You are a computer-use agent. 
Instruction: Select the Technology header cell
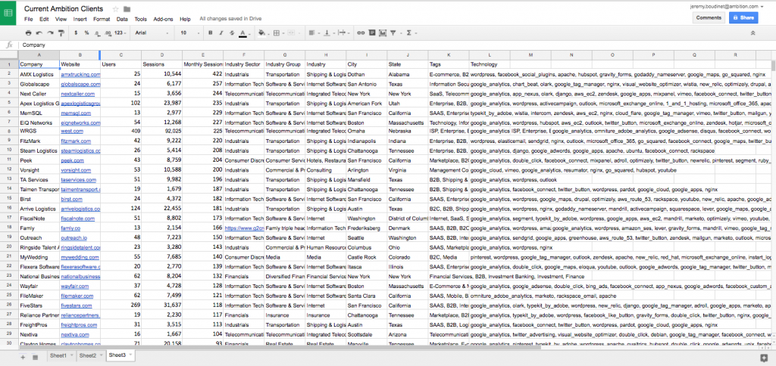point(490,65)
